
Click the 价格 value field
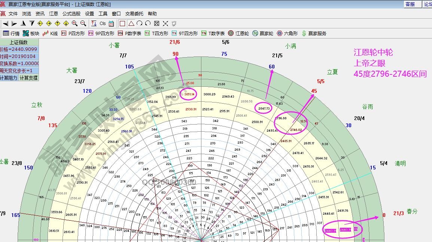pyautogui.click(x=19, y=49)
